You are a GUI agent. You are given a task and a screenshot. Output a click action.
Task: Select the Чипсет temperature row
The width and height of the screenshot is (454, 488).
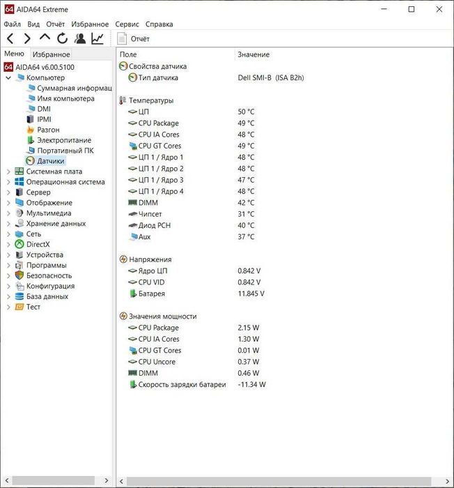(x=191, y=214)
